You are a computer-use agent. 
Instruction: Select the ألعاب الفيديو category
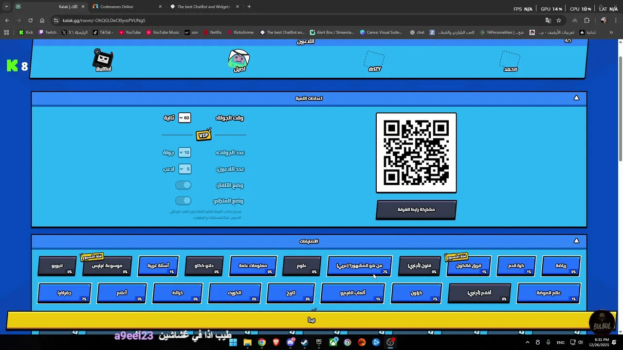pos(353,293)
